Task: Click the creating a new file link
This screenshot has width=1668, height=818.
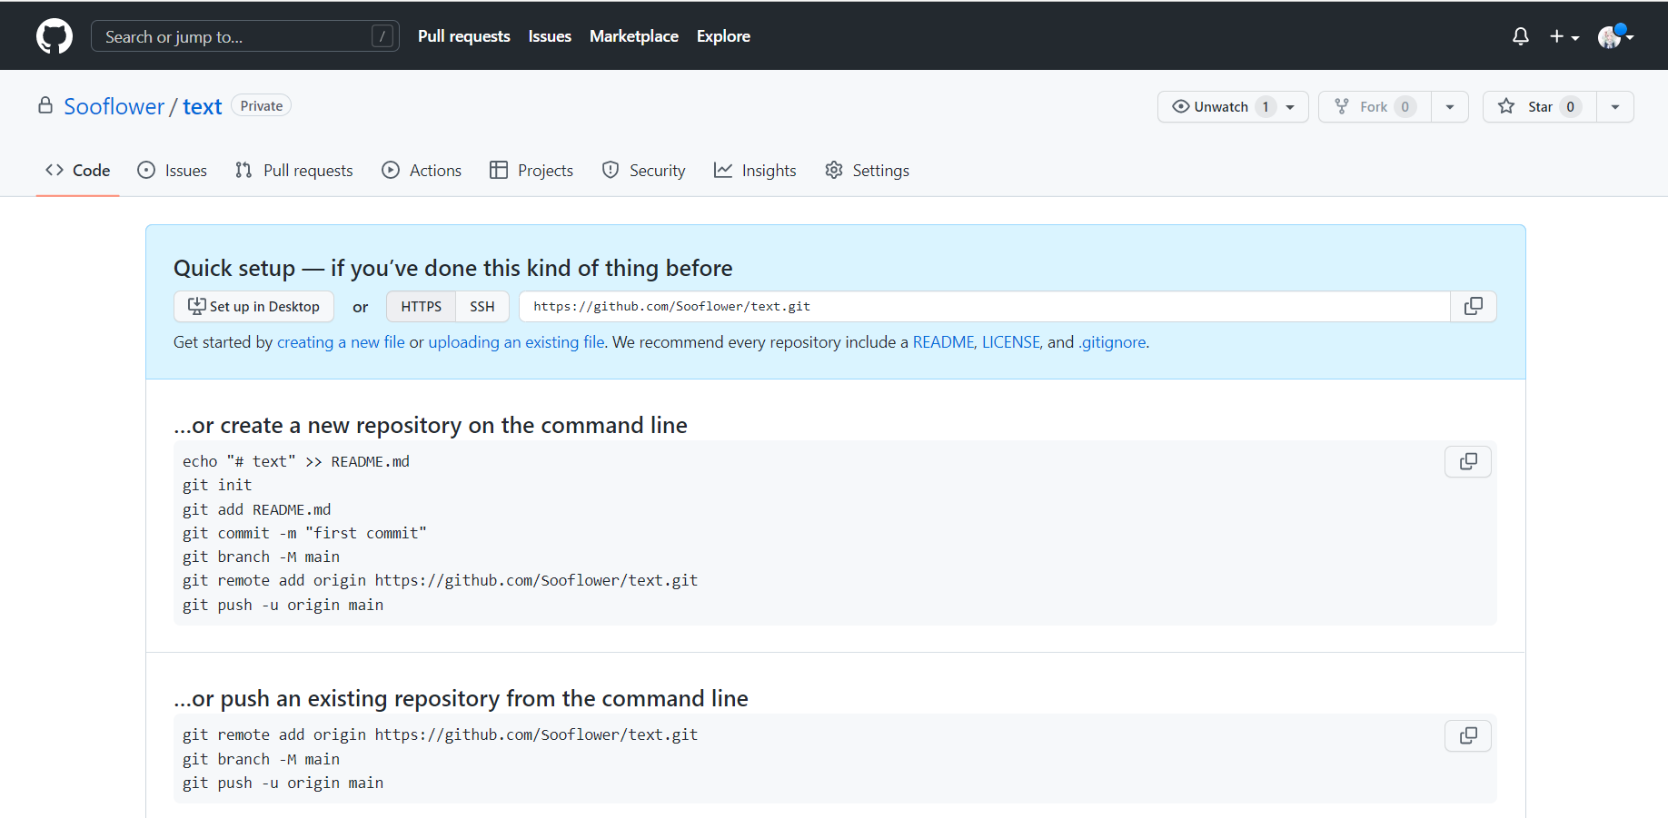Action: click(341, 342)
